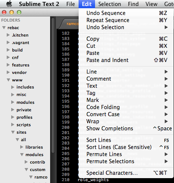Open the Find menu
The width and height of the screenshot is (174, 183).
click(133, 4)
